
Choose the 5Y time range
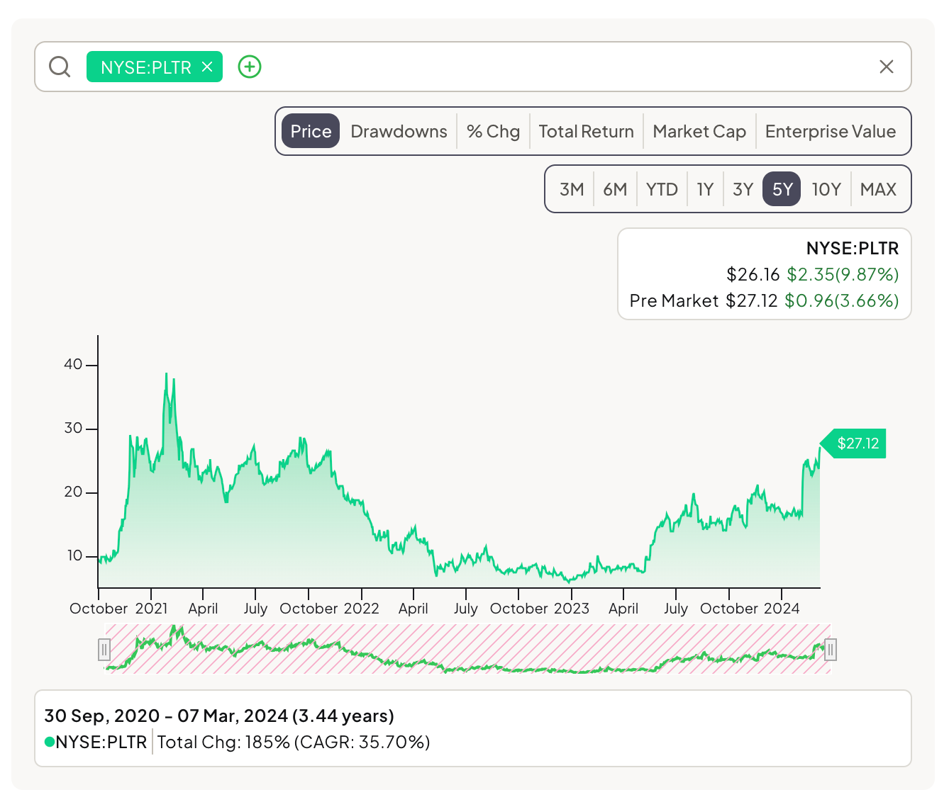782,189
